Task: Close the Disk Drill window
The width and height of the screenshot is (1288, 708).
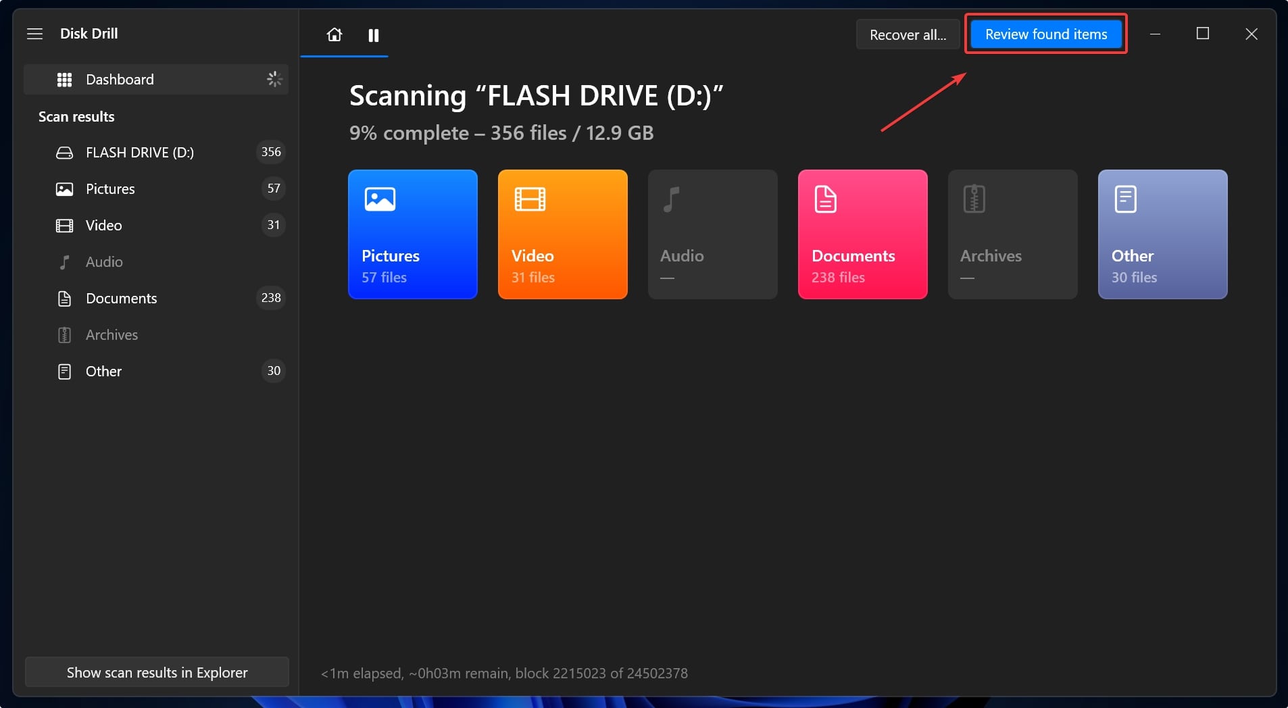Action: click(1252, 34)
